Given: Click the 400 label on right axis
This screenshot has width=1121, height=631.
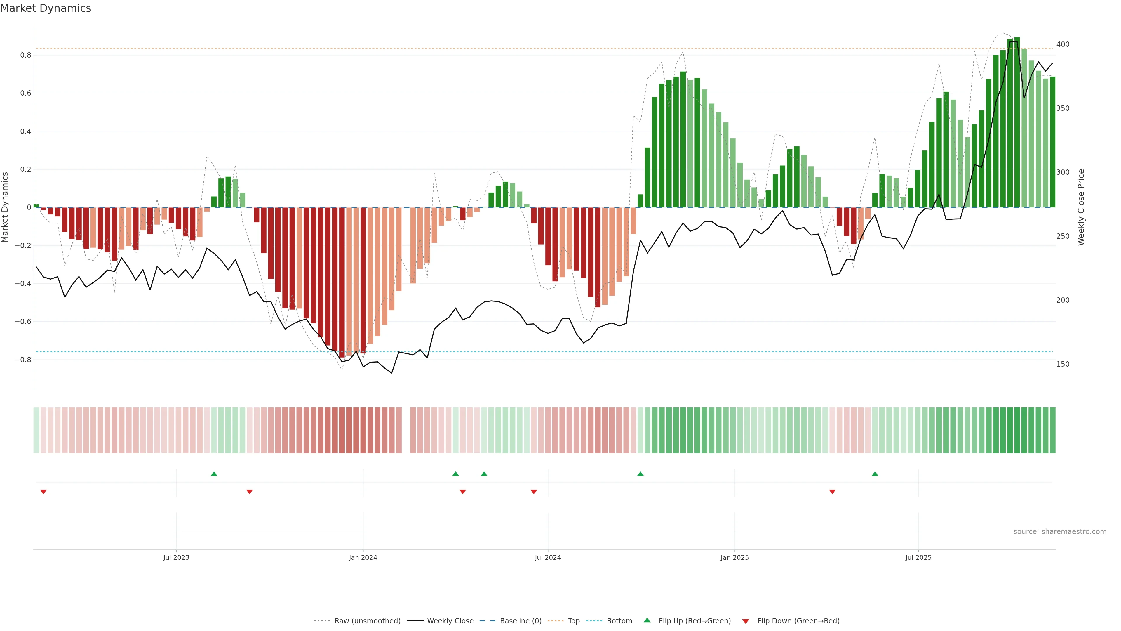Looking at the screenshot, I should 1063,44.
